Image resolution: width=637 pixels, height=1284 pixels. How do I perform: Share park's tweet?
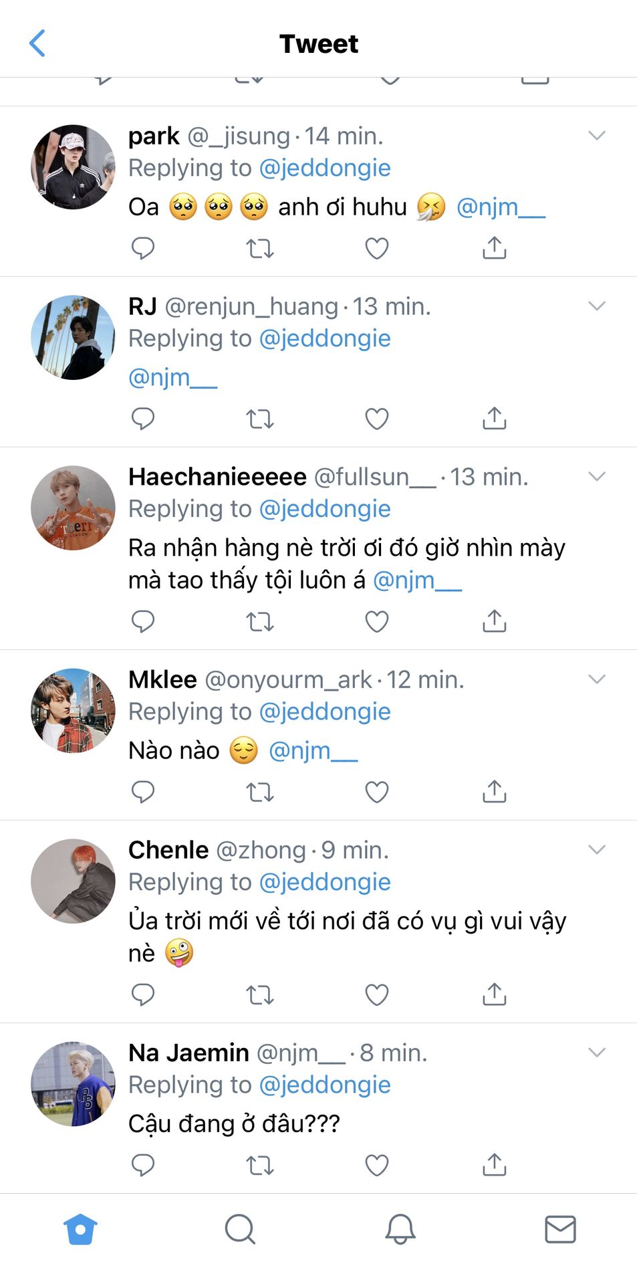pos(494,248)
